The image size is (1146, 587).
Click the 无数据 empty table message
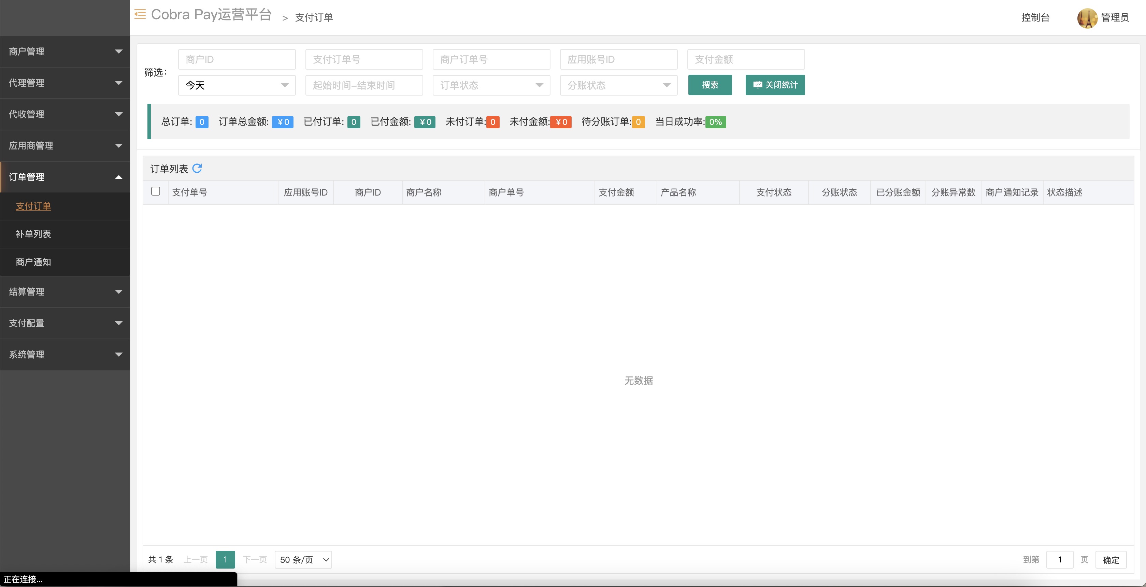coord(639,381)
